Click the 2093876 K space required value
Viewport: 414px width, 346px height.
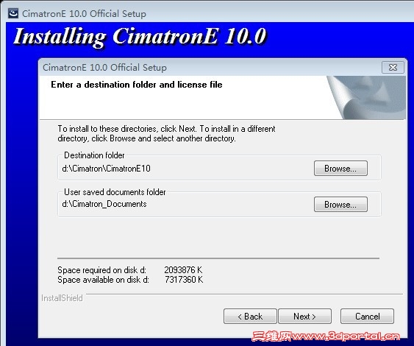[183, 270]
